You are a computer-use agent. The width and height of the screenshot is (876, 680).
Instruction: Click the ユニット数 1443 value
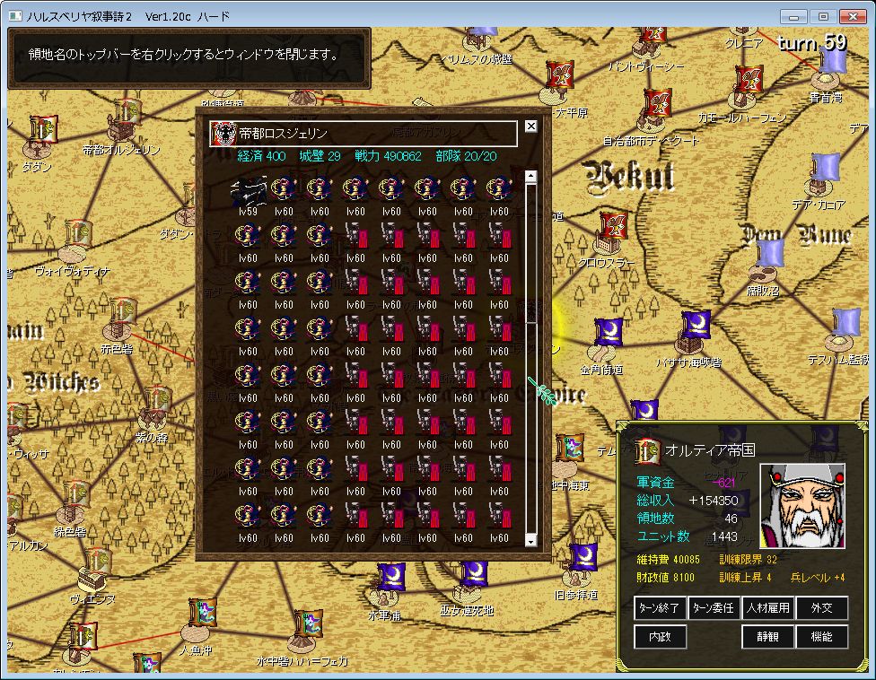click(x=724, y=536)
